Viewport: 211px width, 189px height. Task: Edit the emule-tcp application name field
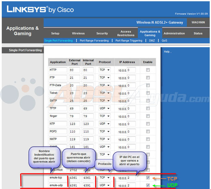(58, 178)
